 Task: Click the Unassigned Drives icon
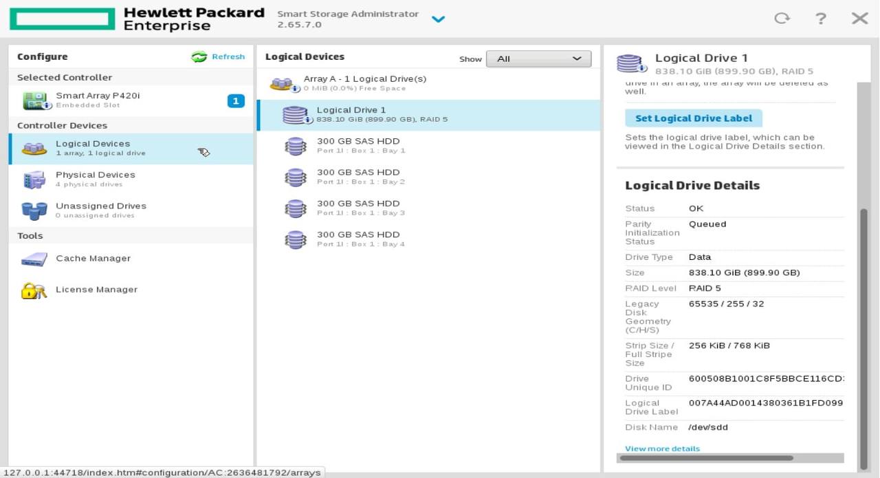(34, 210)
